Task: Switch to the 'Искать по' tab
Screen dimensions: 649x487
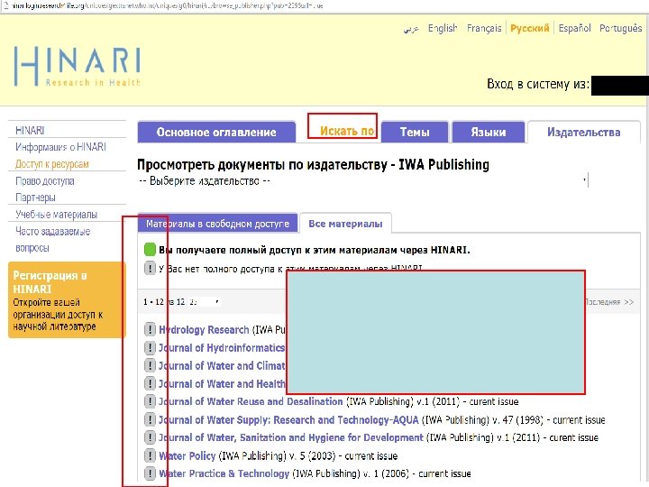Action: [x=347, y=131]
